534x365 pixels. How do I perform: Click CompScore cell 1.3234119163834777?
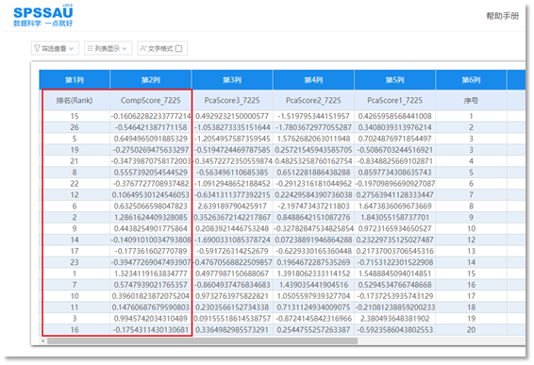pyautogui.click(x=151, y=274)
